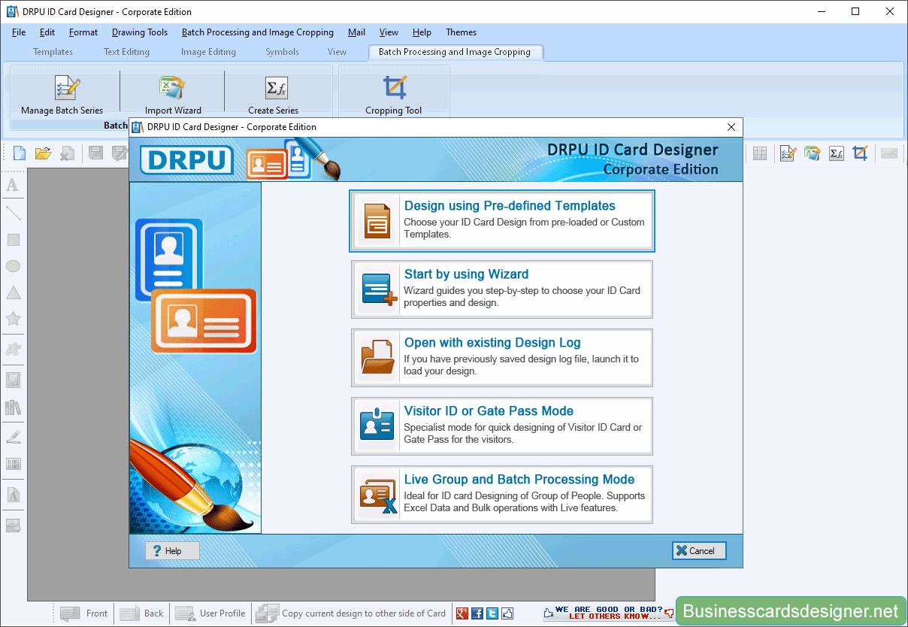Close the startup dialog with X
The image size is (908, 627).
point(731,127)
